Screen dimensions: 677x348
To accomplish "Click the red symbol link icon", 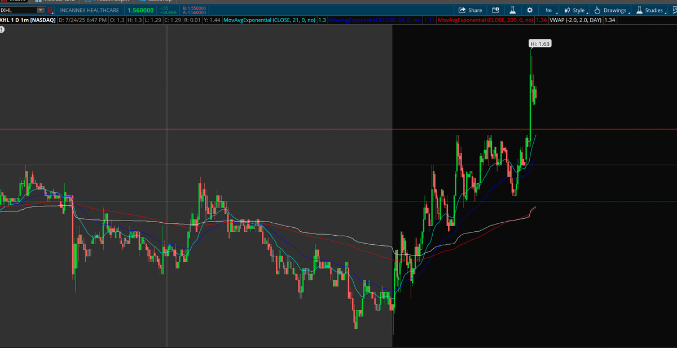I will click(x=51, y=10).
